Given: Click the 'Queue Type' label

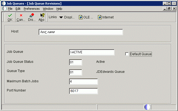Looking at the screenshot, I should tap(16, 71).
